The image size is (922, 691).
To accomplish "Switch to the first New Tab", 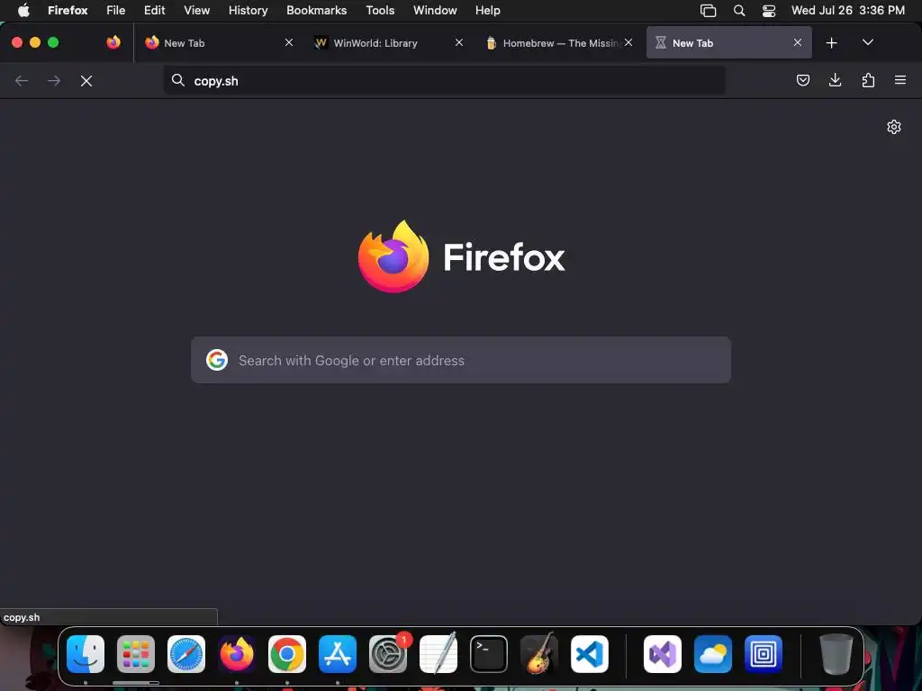I will 219,42.
